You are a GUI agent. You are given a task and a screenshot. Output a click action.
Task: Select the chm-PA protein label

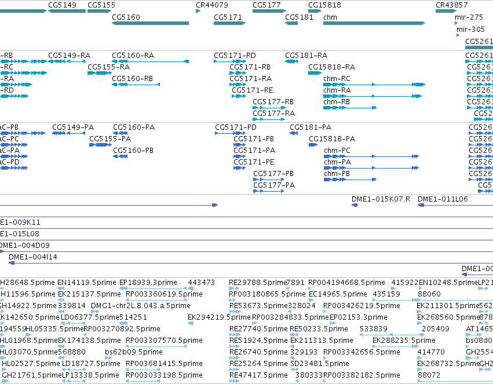pos(338,162)
